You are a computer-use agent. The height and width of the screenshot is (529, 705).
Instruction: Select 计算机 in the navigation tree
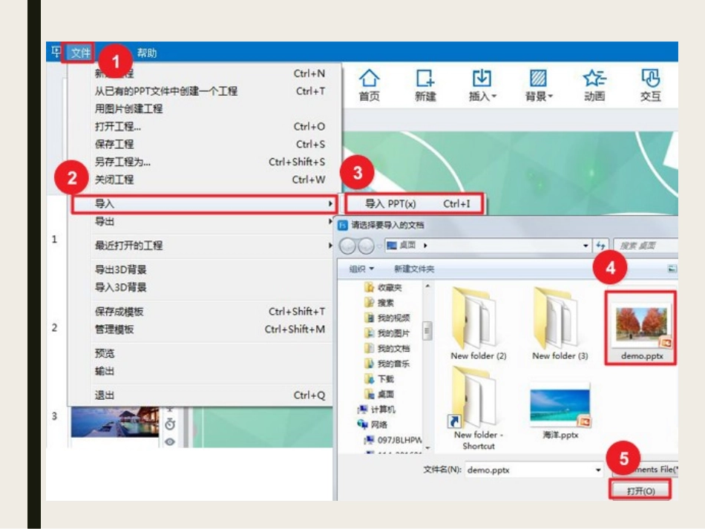coord(377,410)
